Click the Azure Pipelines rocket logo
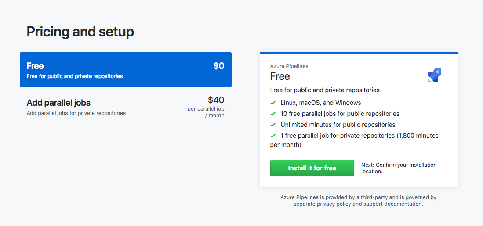The image size is (483, 226). tap(434, 75)
